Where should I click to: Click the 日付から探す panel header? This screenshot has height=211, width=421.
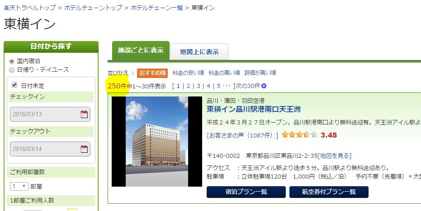pos(51,46)
